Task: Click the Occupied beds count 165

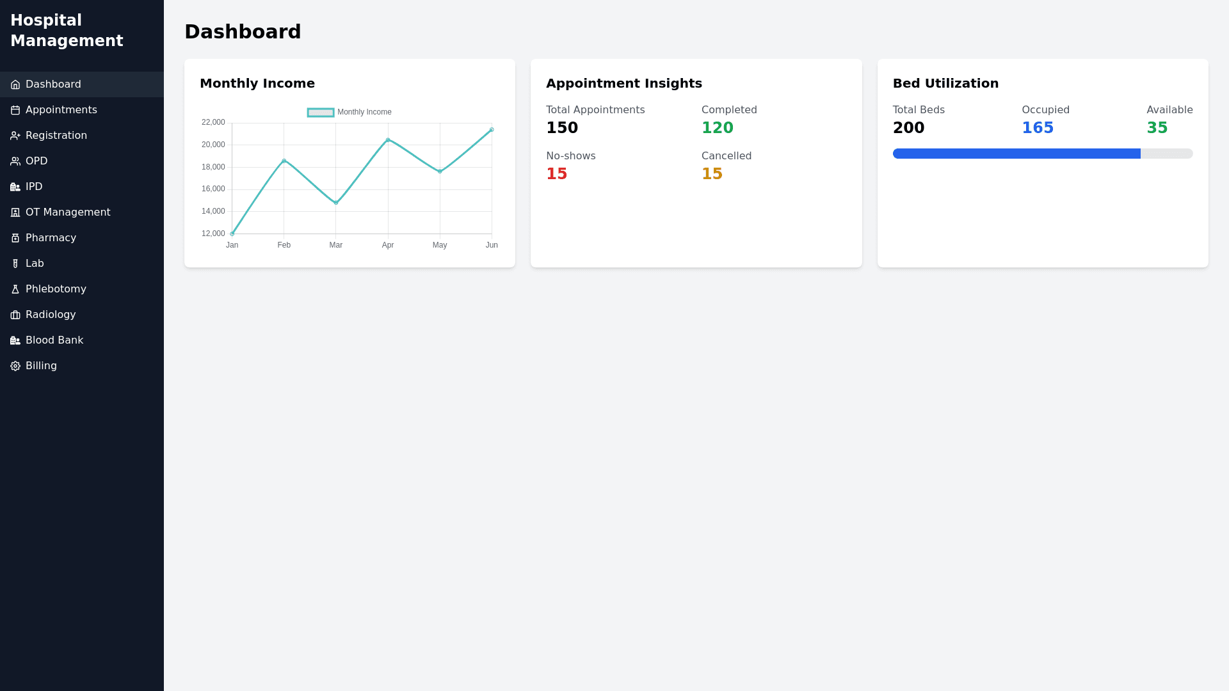Action: click(x=1038, y=128)
